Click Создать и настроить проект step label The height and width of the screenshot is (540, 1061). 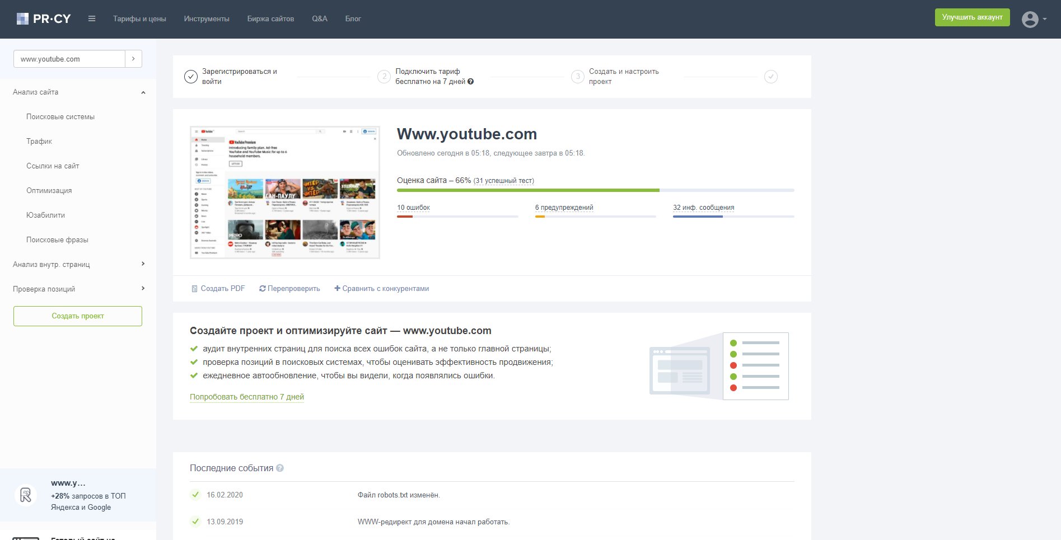point(624,77)
